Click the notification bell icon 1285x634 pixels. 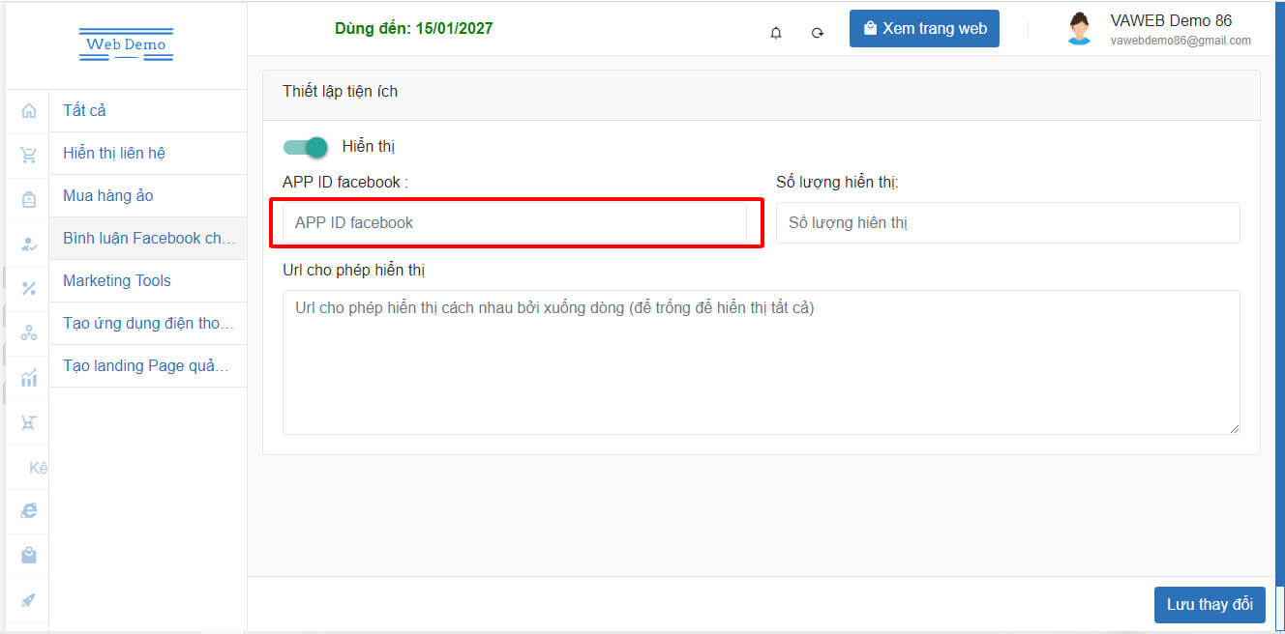776,33
